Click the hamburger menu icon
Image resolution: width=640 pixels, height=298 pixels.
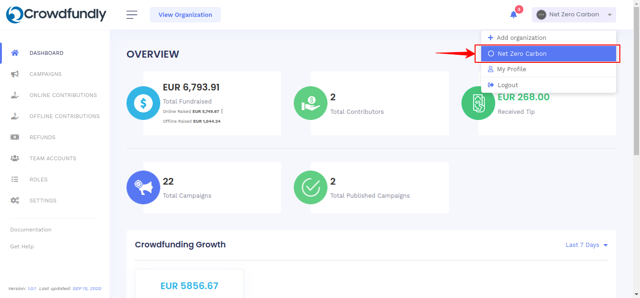132,15
